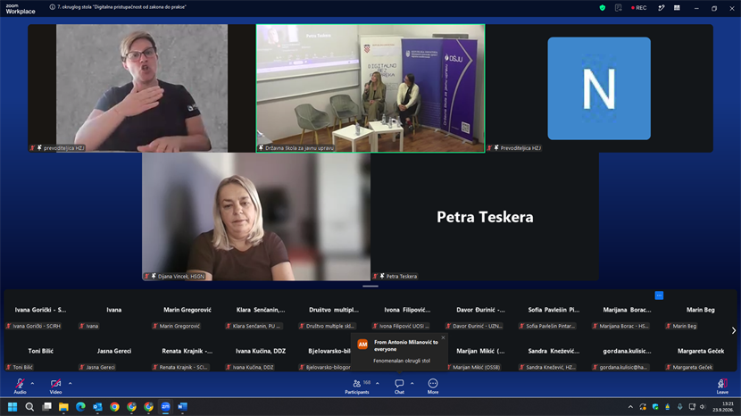
Task: Click the Margareta Geček participant tile
Action: click(700, 353)
